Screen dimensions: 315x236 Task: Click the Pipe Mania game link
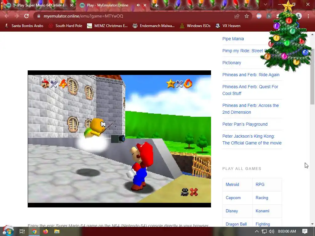tap(233, 39)
